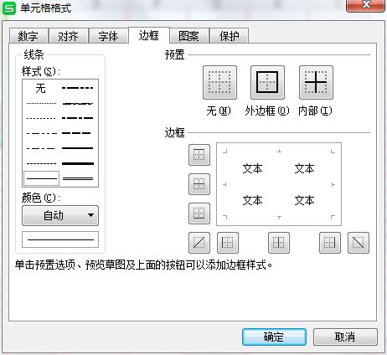Viewport: 387px width, 355px height.
Task: Select the double line style
Action: tap(78, 178)
